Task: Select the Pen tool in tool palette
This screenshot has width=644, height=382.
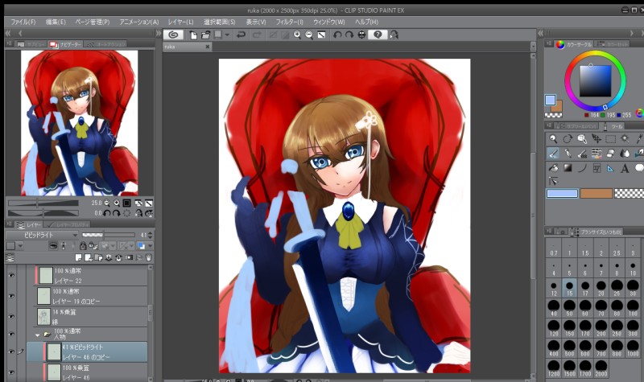Action: coord(553,154)
